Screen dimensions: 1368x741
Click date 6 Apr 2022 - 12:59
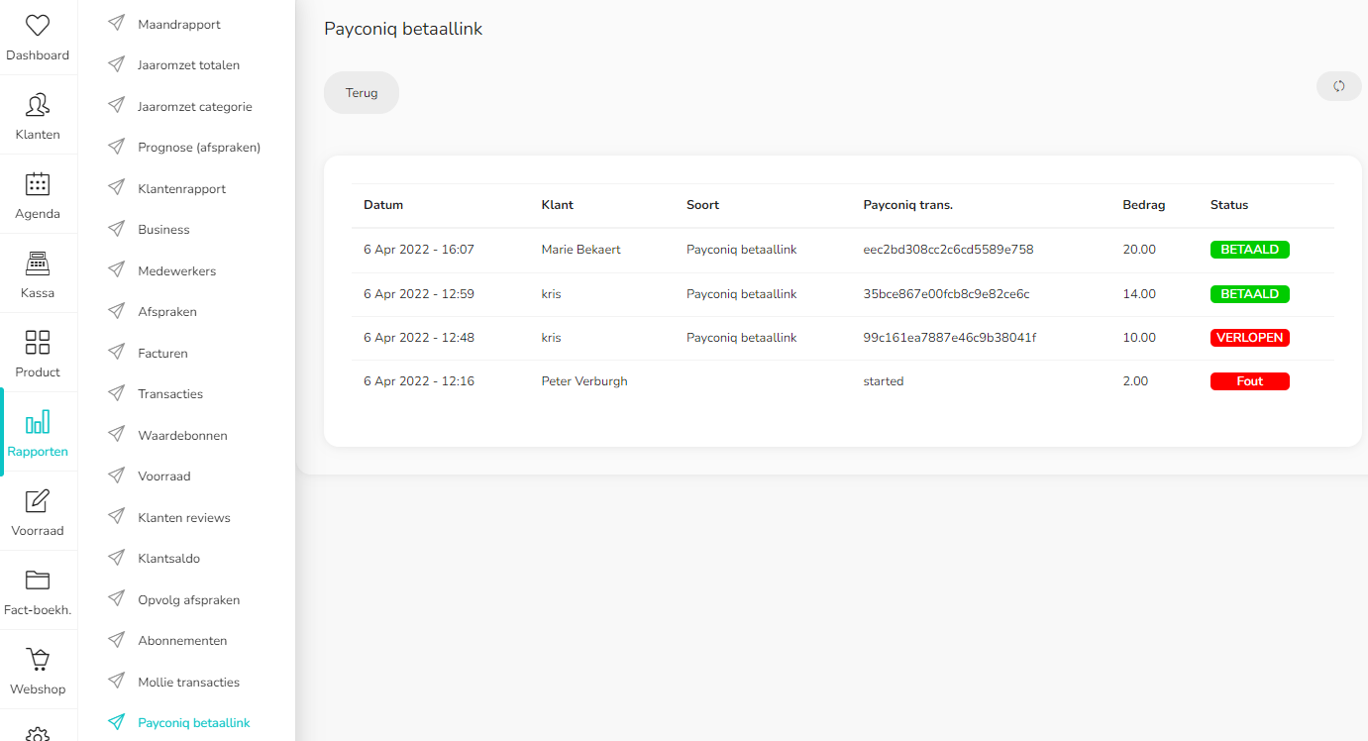coord(419,294)
